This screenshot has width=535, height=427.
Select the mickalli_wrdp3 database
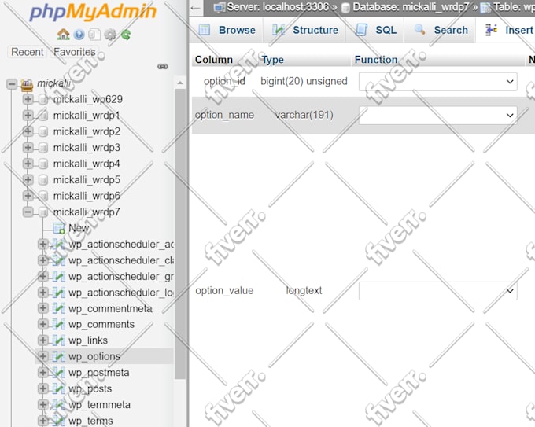87,148
